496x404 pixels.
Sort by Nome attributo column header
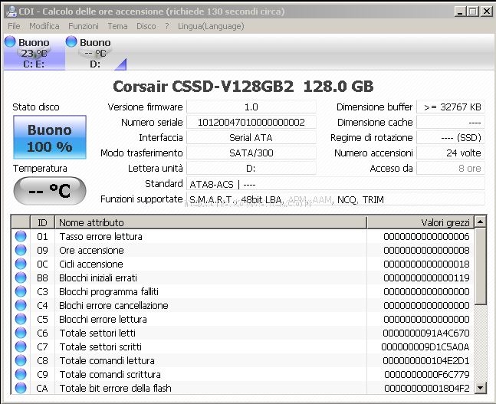coord(211,222)
